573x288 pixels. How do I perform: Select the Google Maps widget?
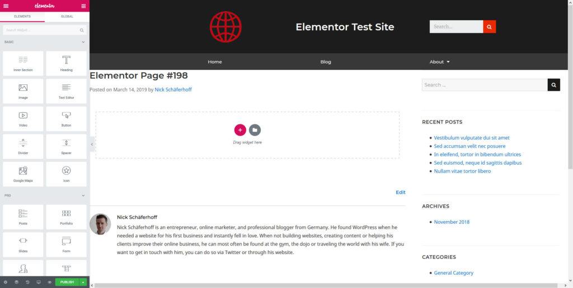(x=23, y=174)
